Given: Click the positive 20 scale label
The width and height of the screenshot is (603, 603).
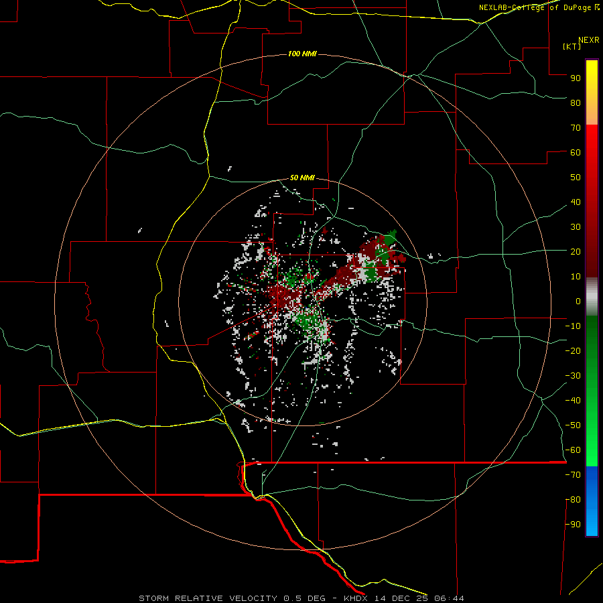Looking at the screenshot, I should (x=576, y=251).
